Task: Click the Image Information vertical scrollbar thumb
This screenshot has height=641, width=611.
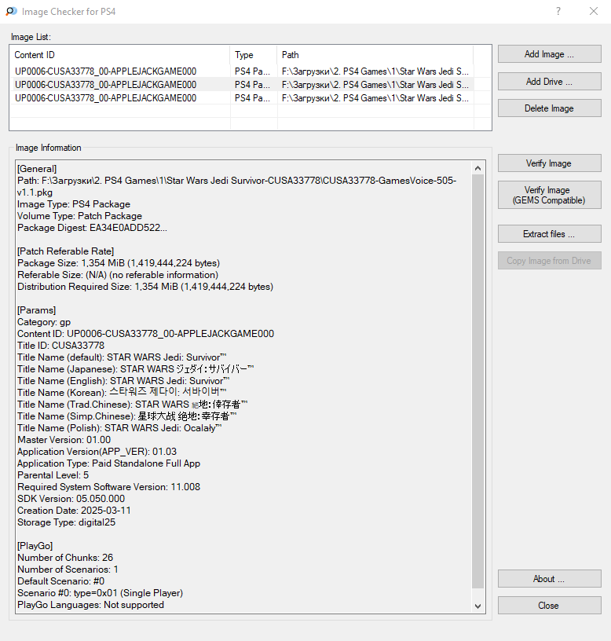Action: pos(478,382)
